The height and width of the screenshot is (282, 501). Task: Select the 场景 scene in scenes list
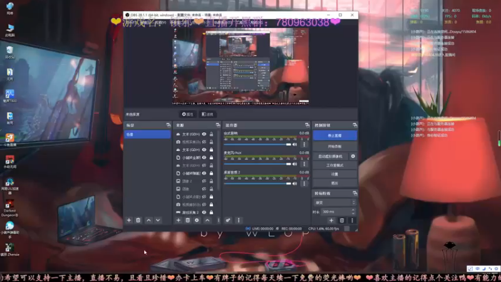(147, 134)
